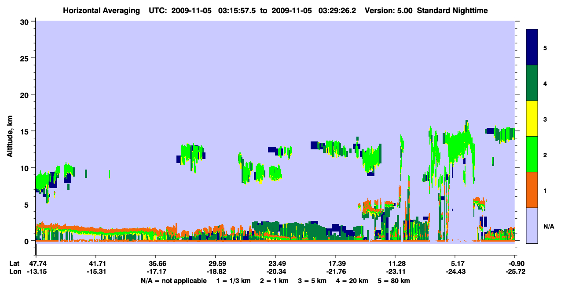
Task: Click the number 3 beside the colorbar
Action: [545, 119]
